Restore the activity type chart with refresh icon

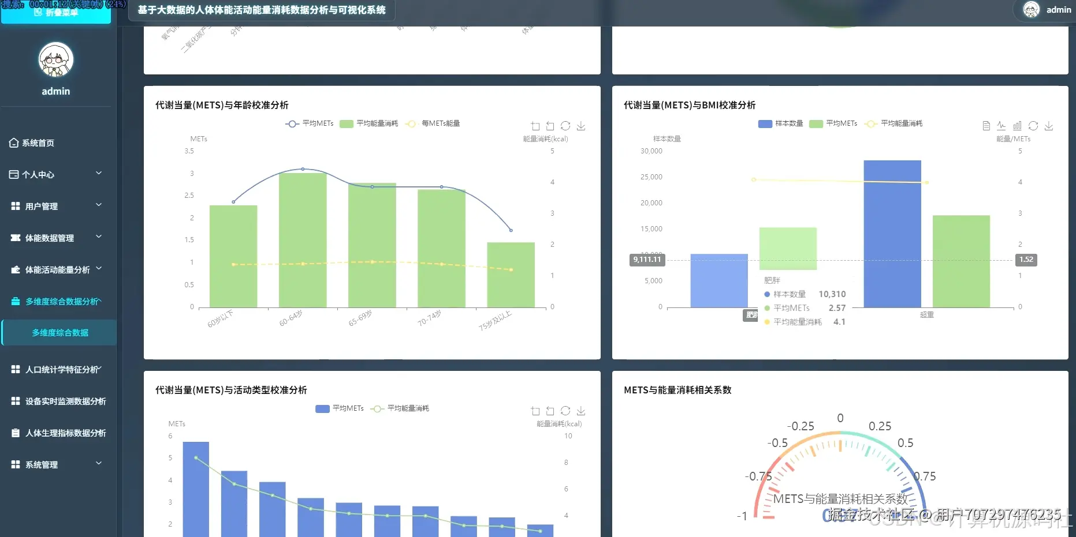(565, 411)
